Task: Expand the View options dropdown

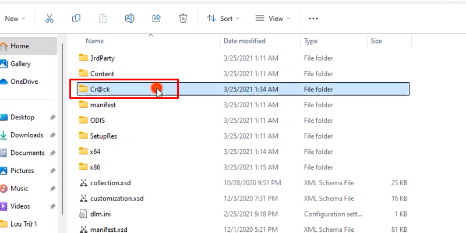Action: tap(271, 19)
